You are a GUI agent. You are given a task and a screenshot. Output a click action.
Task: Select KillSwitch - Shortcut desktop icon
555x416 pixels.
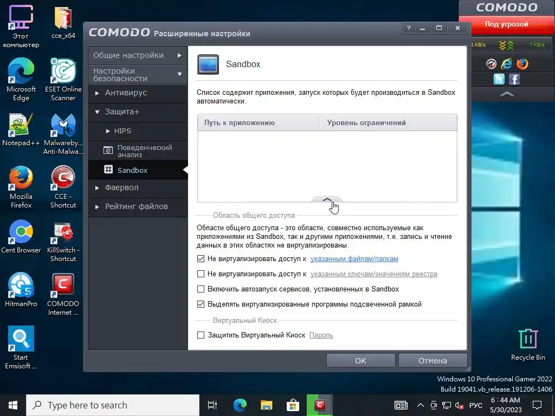[63, 242]
